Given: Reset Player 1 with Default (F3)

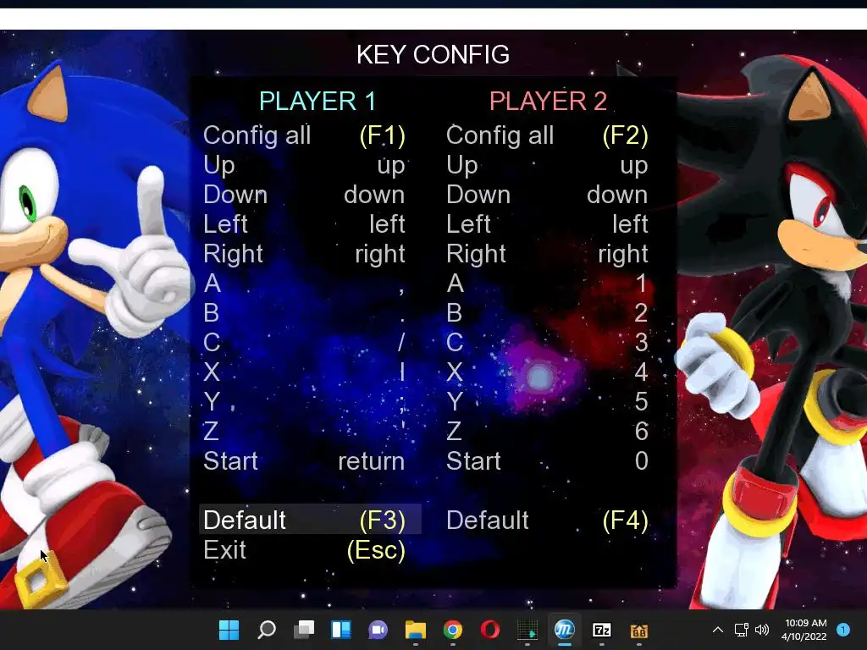Looking at the screenshot, I should pyautogui.click(x=310, y=520).
